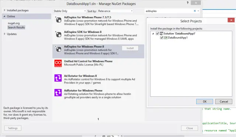Expand the Installed packages section

tap(4, 10)
